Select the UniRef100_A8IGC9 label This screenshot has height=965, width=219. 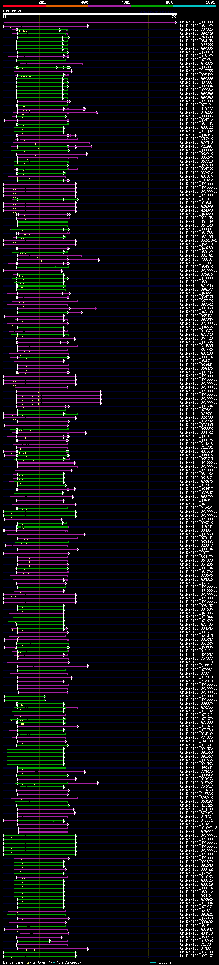click(196, 451)
